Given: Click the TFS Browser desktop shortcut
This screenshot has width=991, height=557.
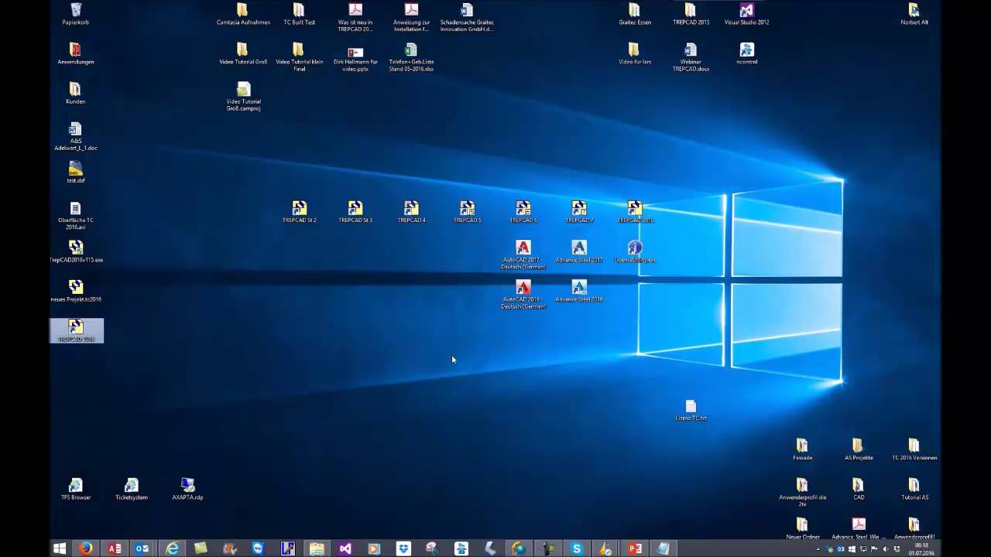Looking at the screenshot, I should (x=76, y=486).
